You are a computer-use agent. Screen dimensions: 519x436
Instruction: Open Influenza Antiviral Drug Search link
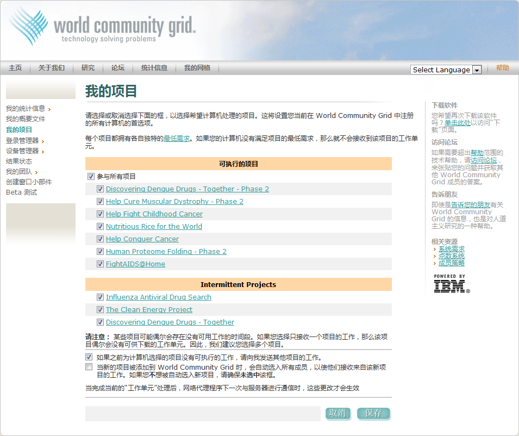coord(159,297)
